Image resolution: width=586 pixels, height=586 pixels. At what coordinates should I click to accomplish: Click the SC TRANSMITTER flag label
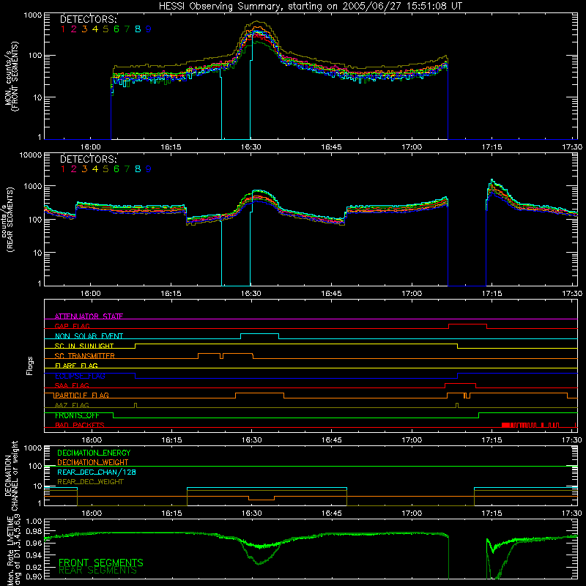85,356
